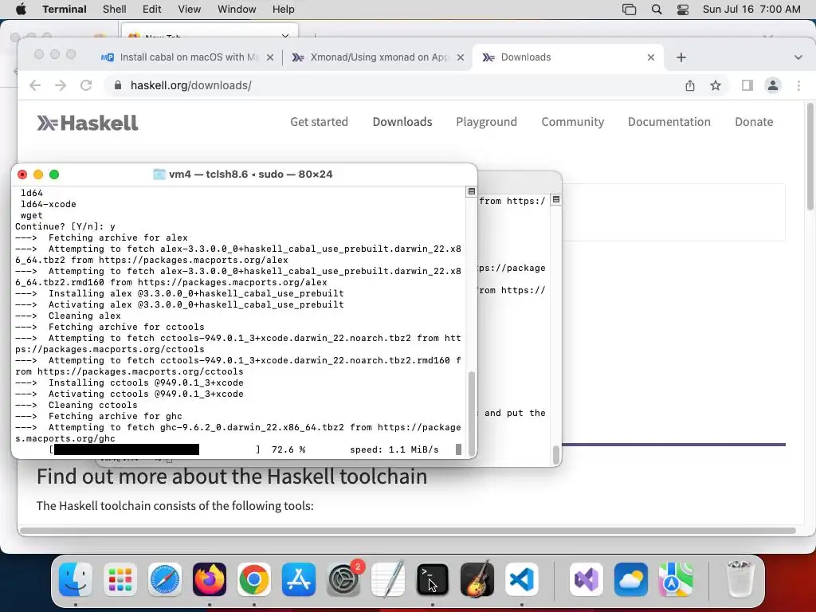Select the Downloads browser tab
This screenshot has width=816, height=612.
coord(567,57)
